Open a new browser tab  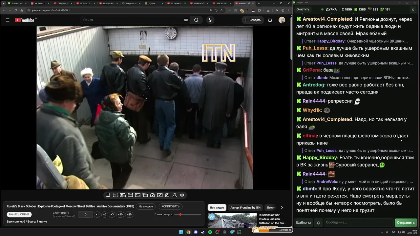(259, 3)
